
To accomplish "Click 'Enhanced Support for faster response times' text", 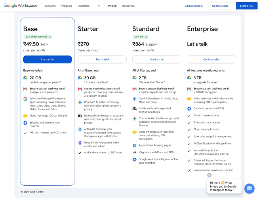I will (212, 162).
